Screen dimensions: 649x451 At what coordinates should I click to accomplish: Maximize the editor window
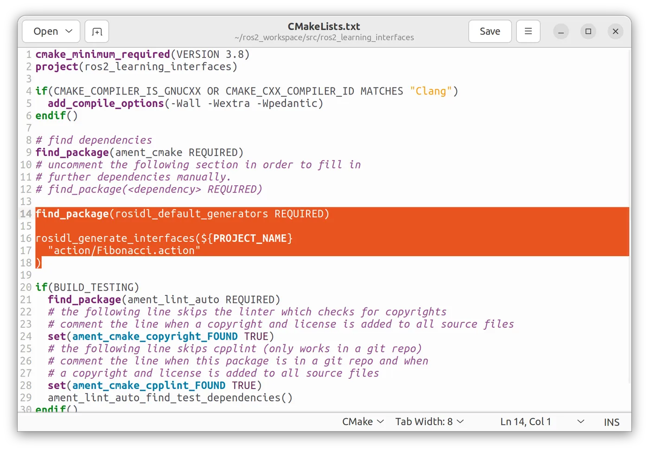588,31
